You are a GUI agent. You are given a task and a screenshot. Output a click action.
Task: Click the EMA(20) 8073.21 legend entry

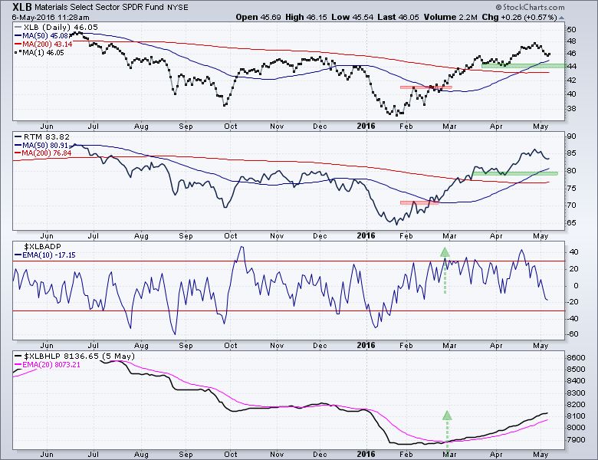(x=48, y=365)
